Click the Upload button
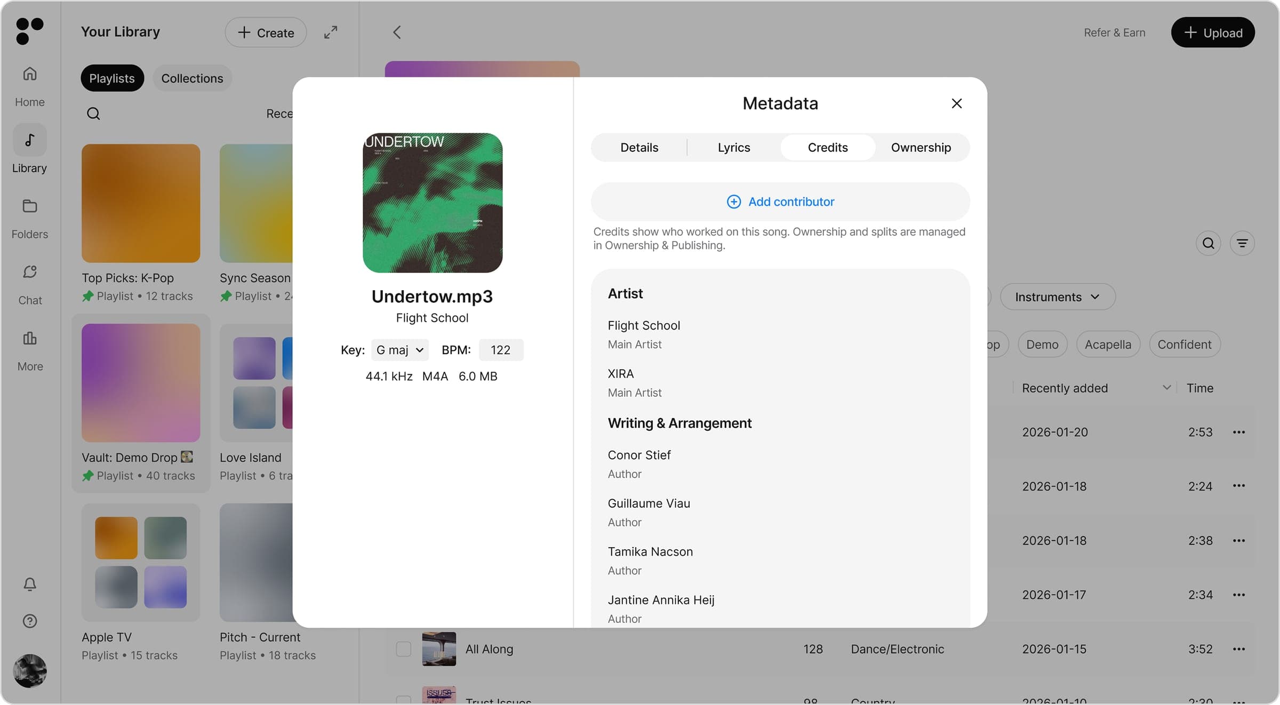The height and width of the screenshot is (705, 1280). (1213, 33)
